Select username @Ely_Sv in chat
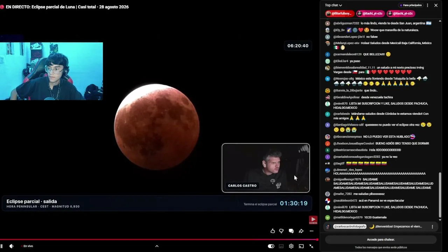The height and width of the screenshot is (252, 448). [x=339, y=30]
